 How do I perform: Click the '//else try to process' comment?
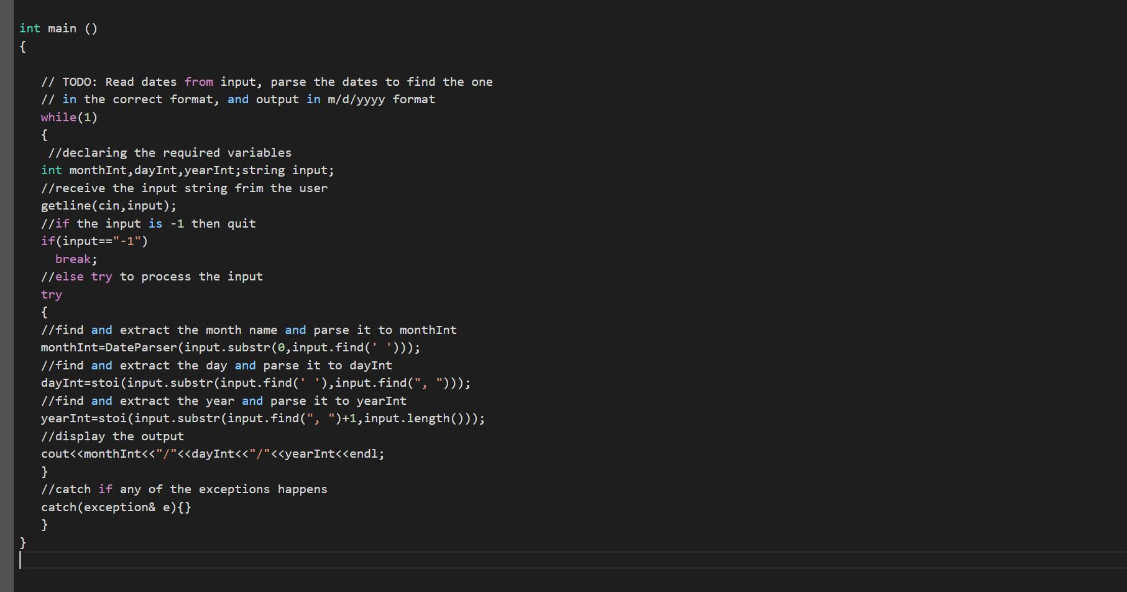click(x=152, y=277)
